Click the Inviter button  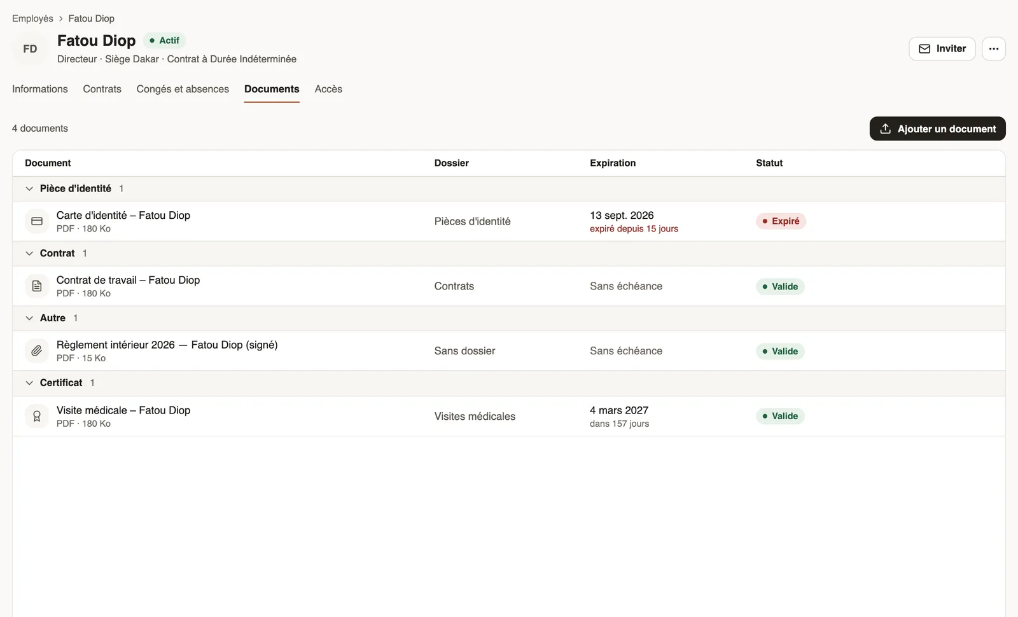tap(942, 49)
